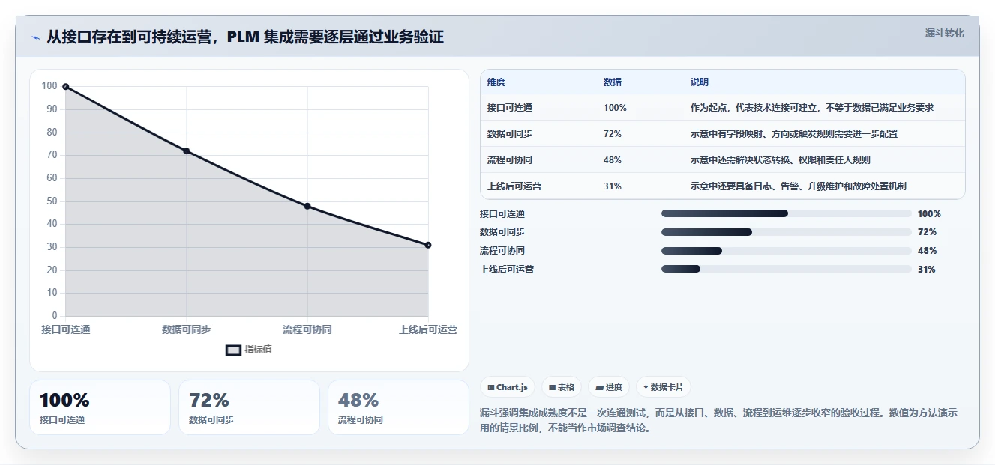Click the lightning icon before the title
Image resolution: width=995 pixels, height=465 pixels.
pos(35,37)
